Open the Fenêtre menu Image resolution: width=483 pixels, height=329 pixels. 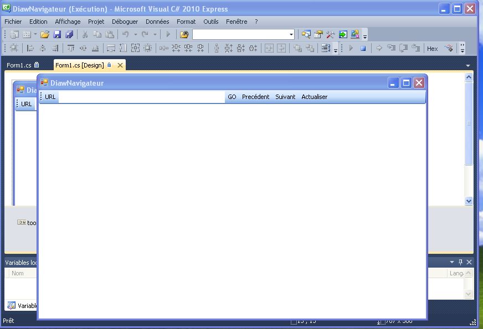(x=237, y=22)
